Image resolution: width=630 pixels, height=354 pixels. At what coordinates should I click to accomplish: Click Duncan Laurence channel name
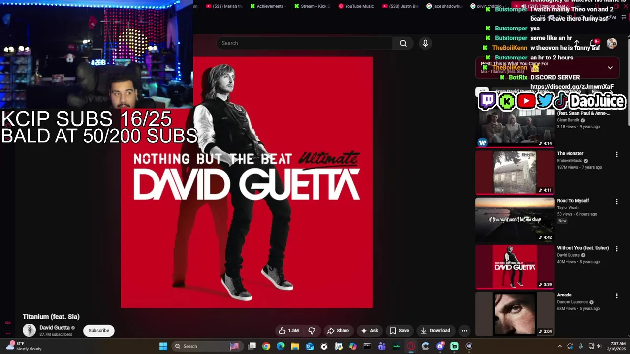click(572, 302)
